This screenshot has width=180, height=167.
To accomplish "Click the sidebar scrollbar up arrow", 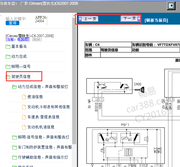I will (74, 15).
